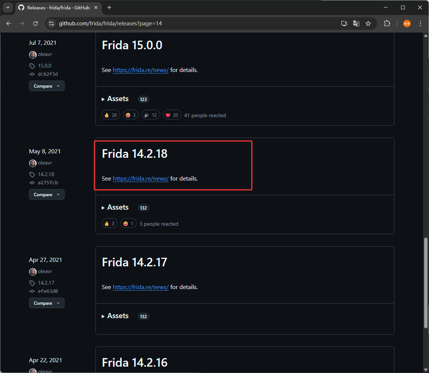Open Frida 14.2.17 release title
This screenshot has width=429, height=373.
click(134, 263)
